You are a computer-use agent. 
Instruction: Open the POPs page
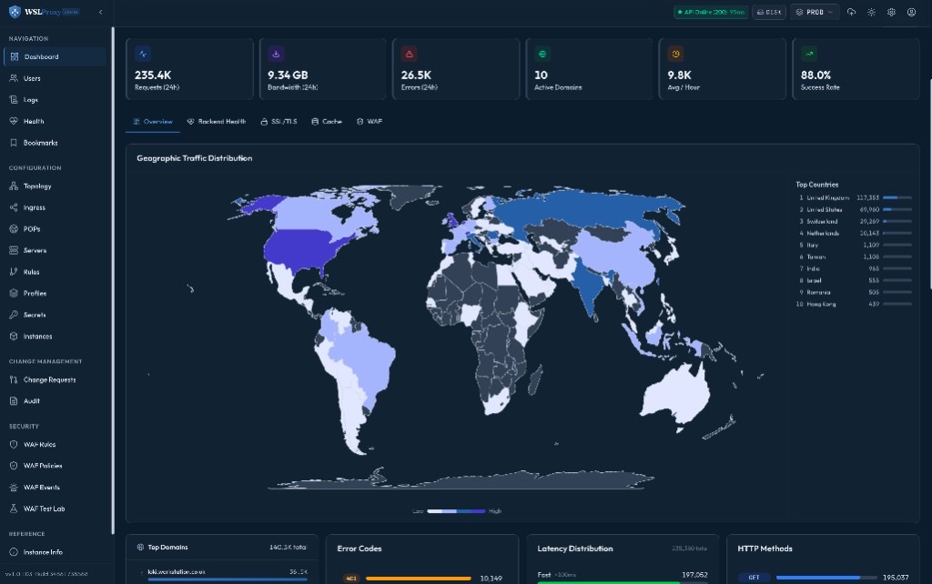(55, 228)
